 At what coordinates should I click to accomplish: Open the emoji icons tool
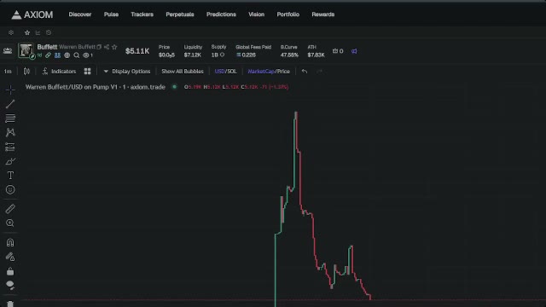click(10, 189)
